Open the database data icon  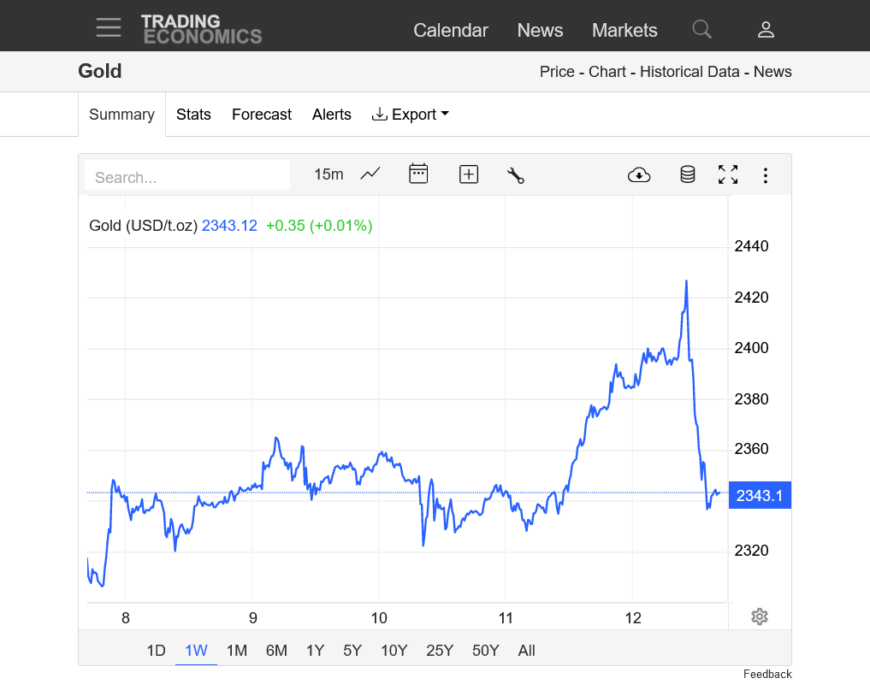[x=687, y=175]
